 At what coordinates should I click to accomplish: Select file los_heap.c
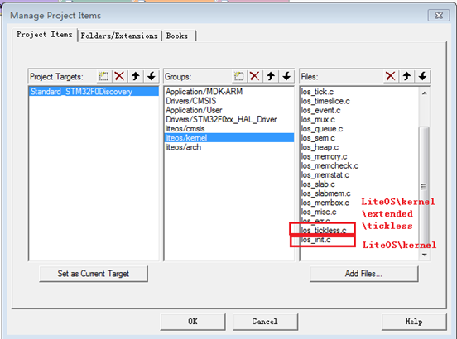coord(320,147)
